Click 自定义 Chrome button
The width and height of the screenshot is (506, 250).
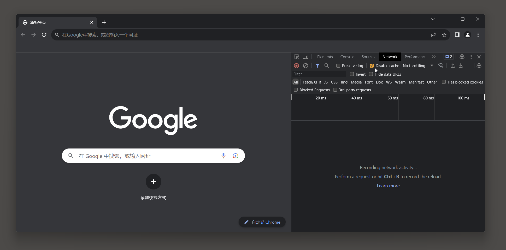262,222
